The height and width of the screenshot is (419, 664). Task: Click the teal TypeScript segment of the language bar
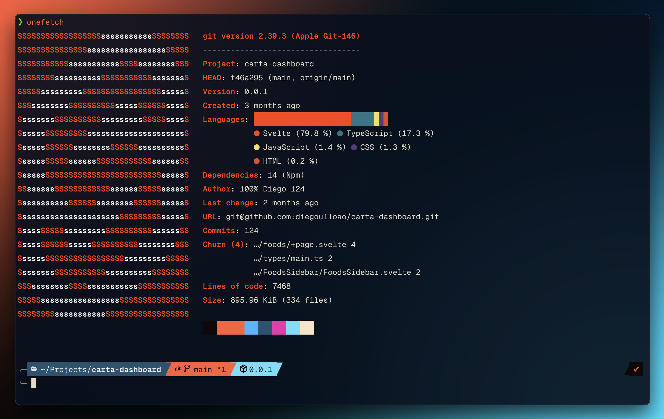pyautogui.click(x=363, y=119)
